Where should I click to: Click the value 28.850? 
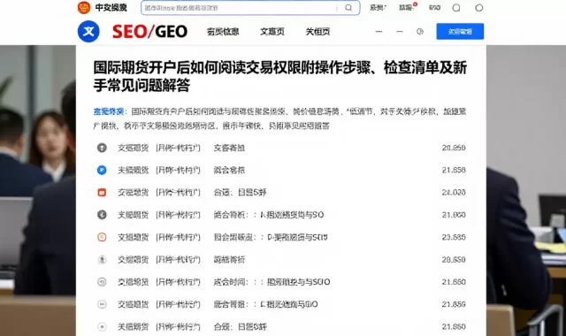454,259
